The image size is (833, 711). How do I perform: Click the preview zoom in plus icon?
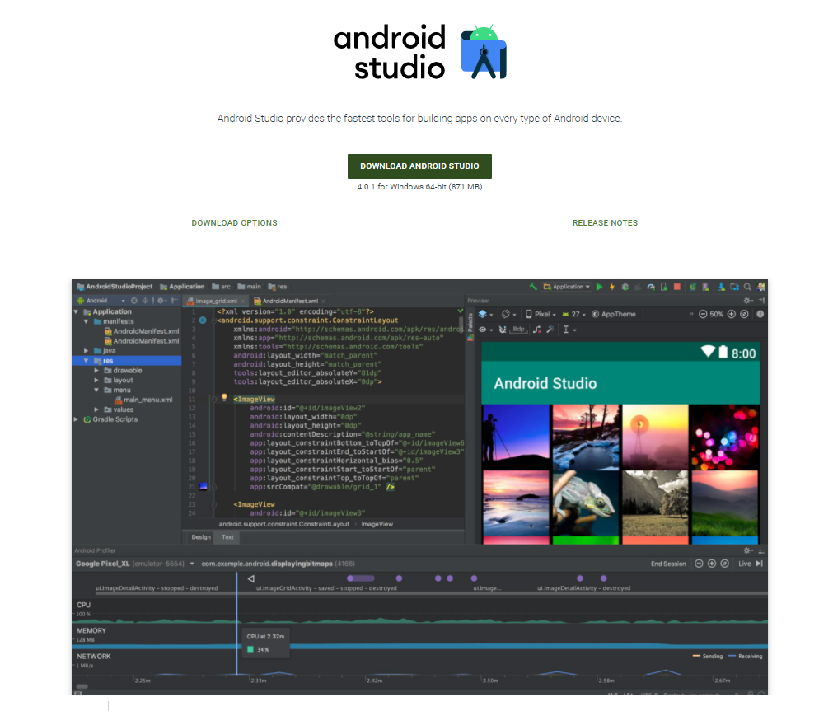732,314
